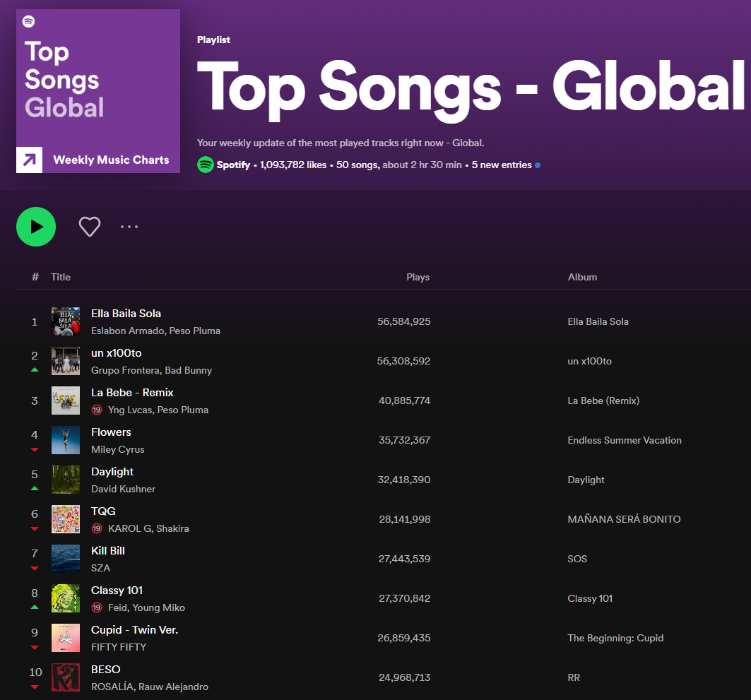This screenshot has height=700, width=751.
Task: Click the up arrow indicator for Daylight
Action: pyautogui.click(x=35, y=488)
